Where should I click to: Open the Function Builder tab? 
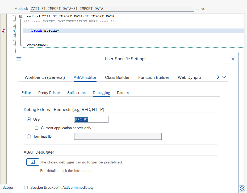[154, 77]
